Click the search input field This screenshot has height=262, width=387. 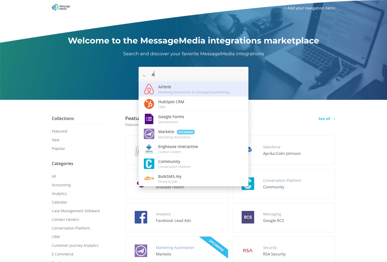[x=193, y=74]
